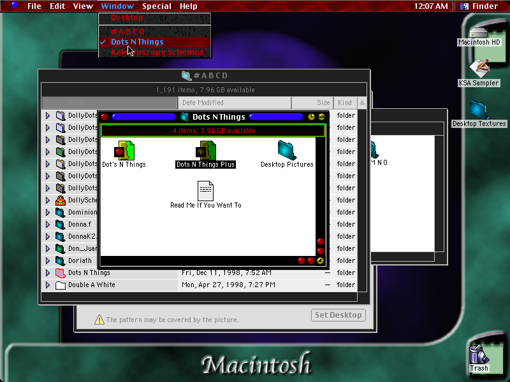Select the Macintosh HD drive icon
The height and width of the screenshot is (382, 510).
coord(479,33)
